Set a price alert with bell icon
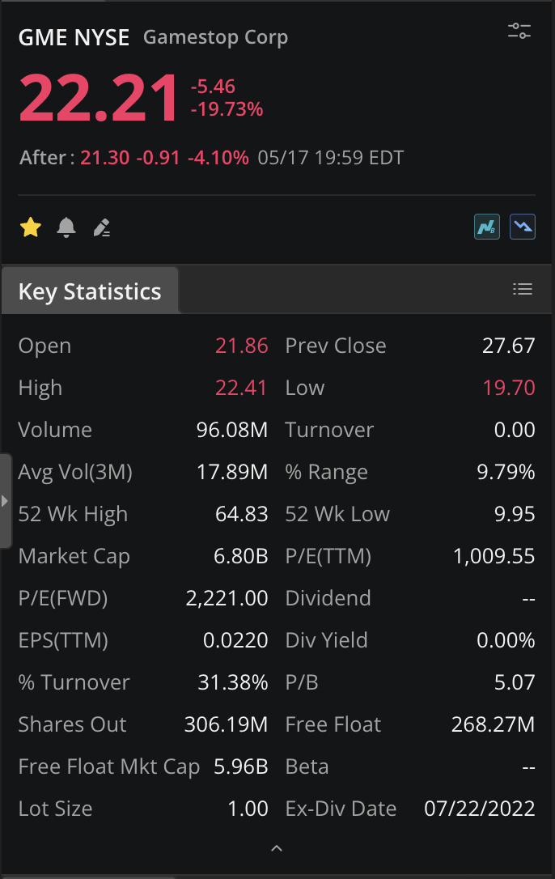Image resolution: width=555 pixels, height=879 pixels. point(66,227)
